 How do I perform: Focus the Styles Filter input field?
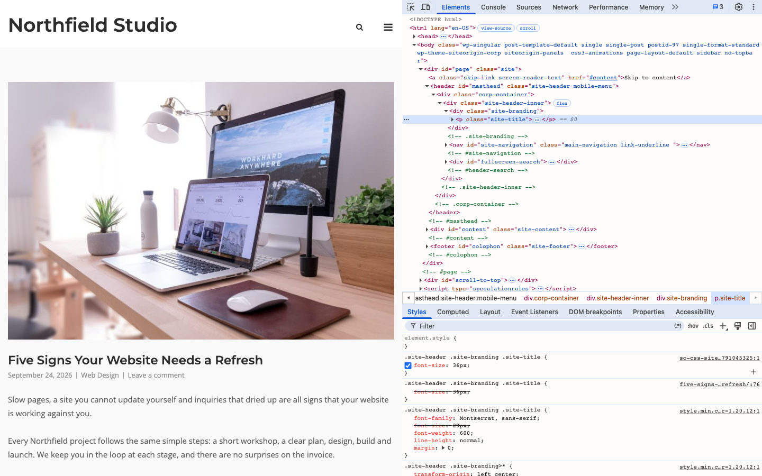point(545,326)
